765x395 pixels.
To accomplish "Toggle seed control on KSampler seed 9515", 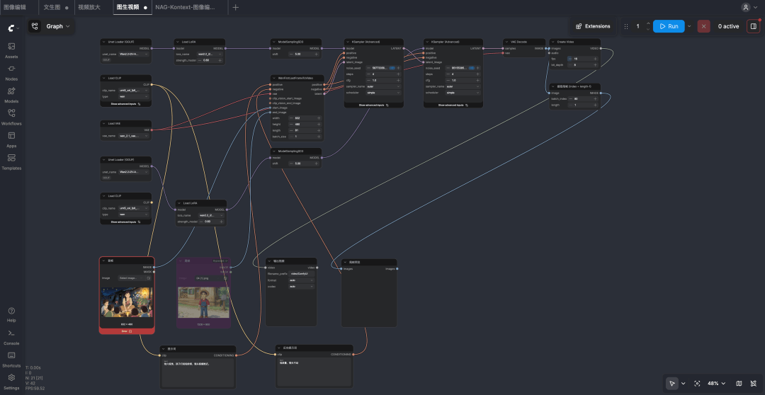I will [471, 68].
